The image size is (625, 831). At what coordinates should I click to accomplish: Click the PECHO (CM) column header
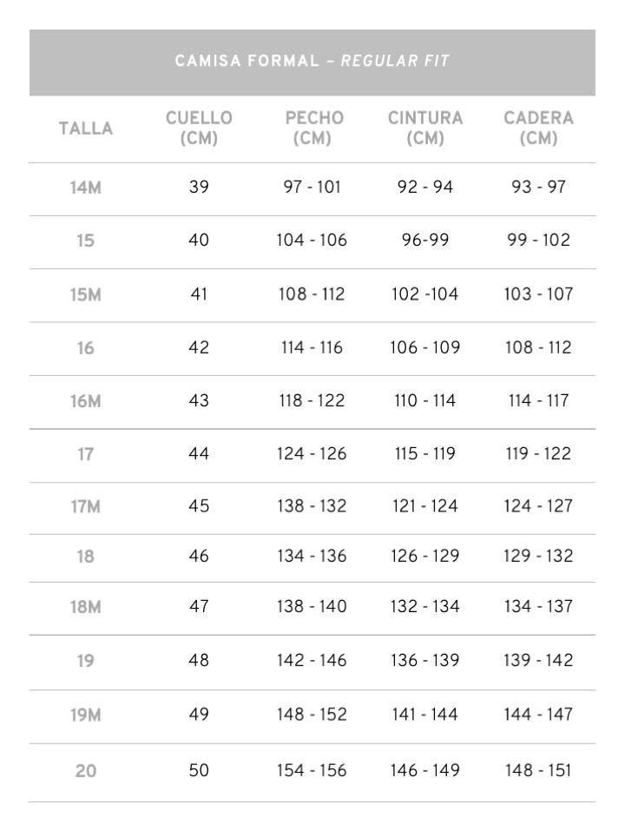pyautogui.click(x=313, y=128)
